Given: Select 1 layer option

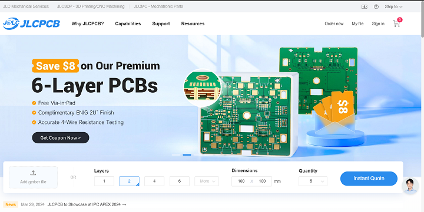Looking at the screenshot, I should (x=104, y=181).
